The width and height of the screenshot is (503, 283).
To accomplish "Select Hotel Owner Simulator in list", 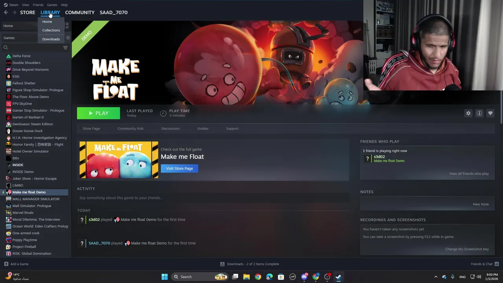I will (31, 151).
